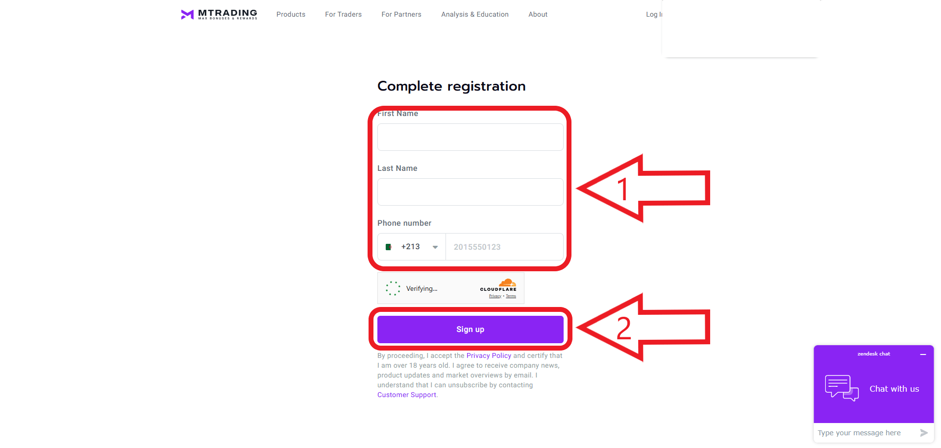The width and height of the screenshot is (941, 448).
Task: Expand the +213 country code dropdown
Action: point(412,247)
